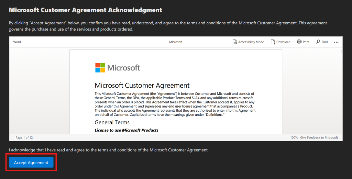Open the three-dot more options menu
Screen dimensions: 352x179
(x=336, y=42)
